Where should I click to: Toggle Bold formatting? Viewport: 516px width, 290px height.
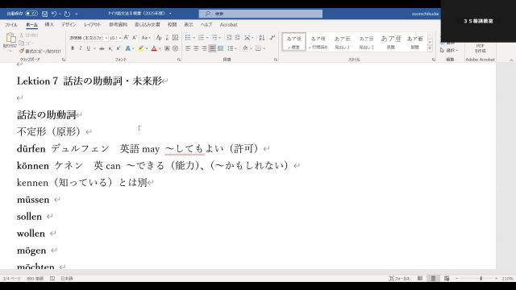(x=73, y=48)
